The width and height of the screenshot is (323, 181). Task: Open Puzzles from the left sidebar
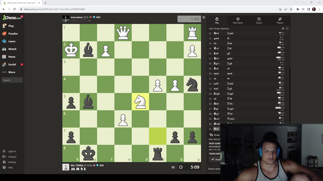coord(10,34)
